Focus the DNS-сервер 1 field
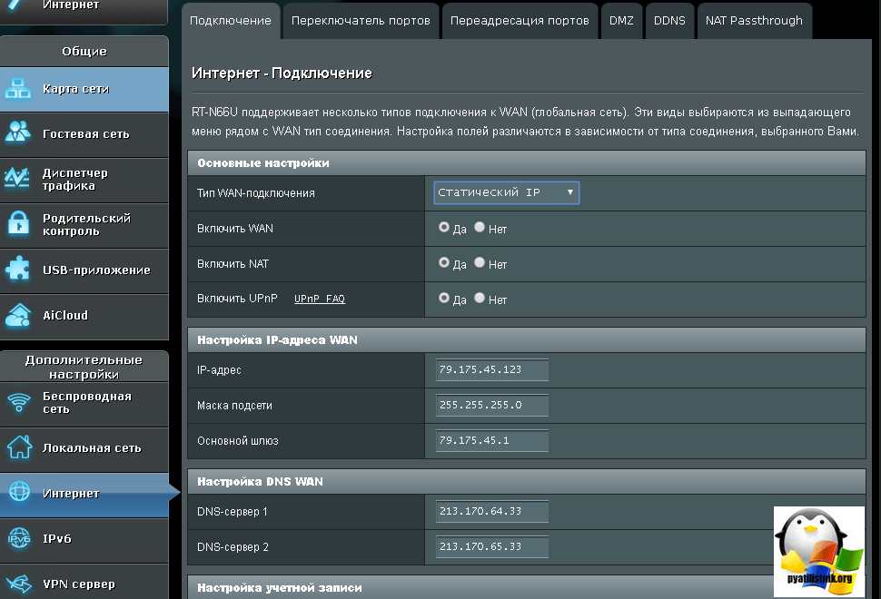 [491, 512]
